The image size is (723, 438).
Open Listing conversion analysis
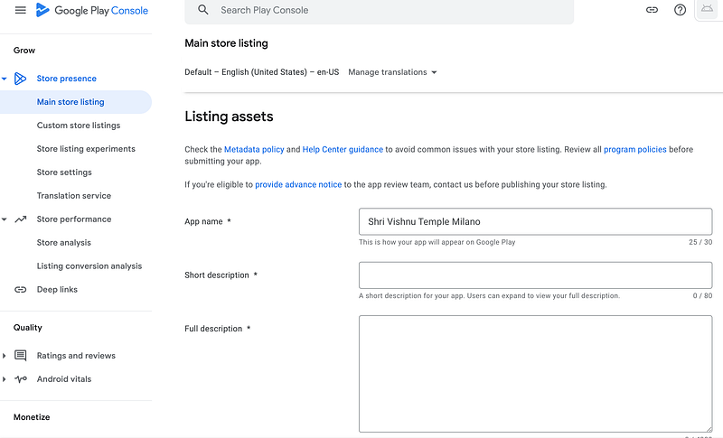(x=89, y=266)
